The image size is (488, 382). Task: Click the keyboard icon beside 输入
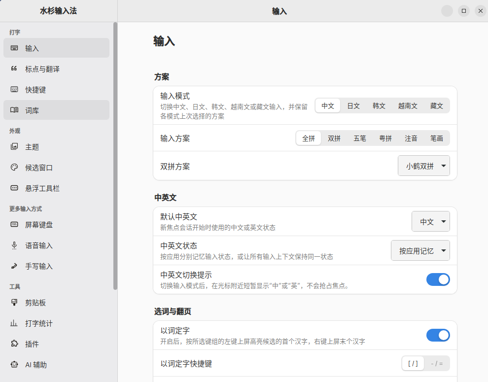point(14,48)
